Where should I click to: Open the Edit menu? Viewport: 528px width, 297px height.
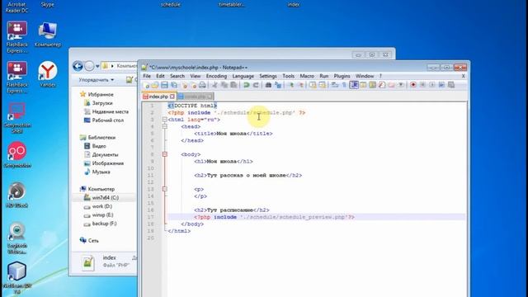click(x=160, y=76)
